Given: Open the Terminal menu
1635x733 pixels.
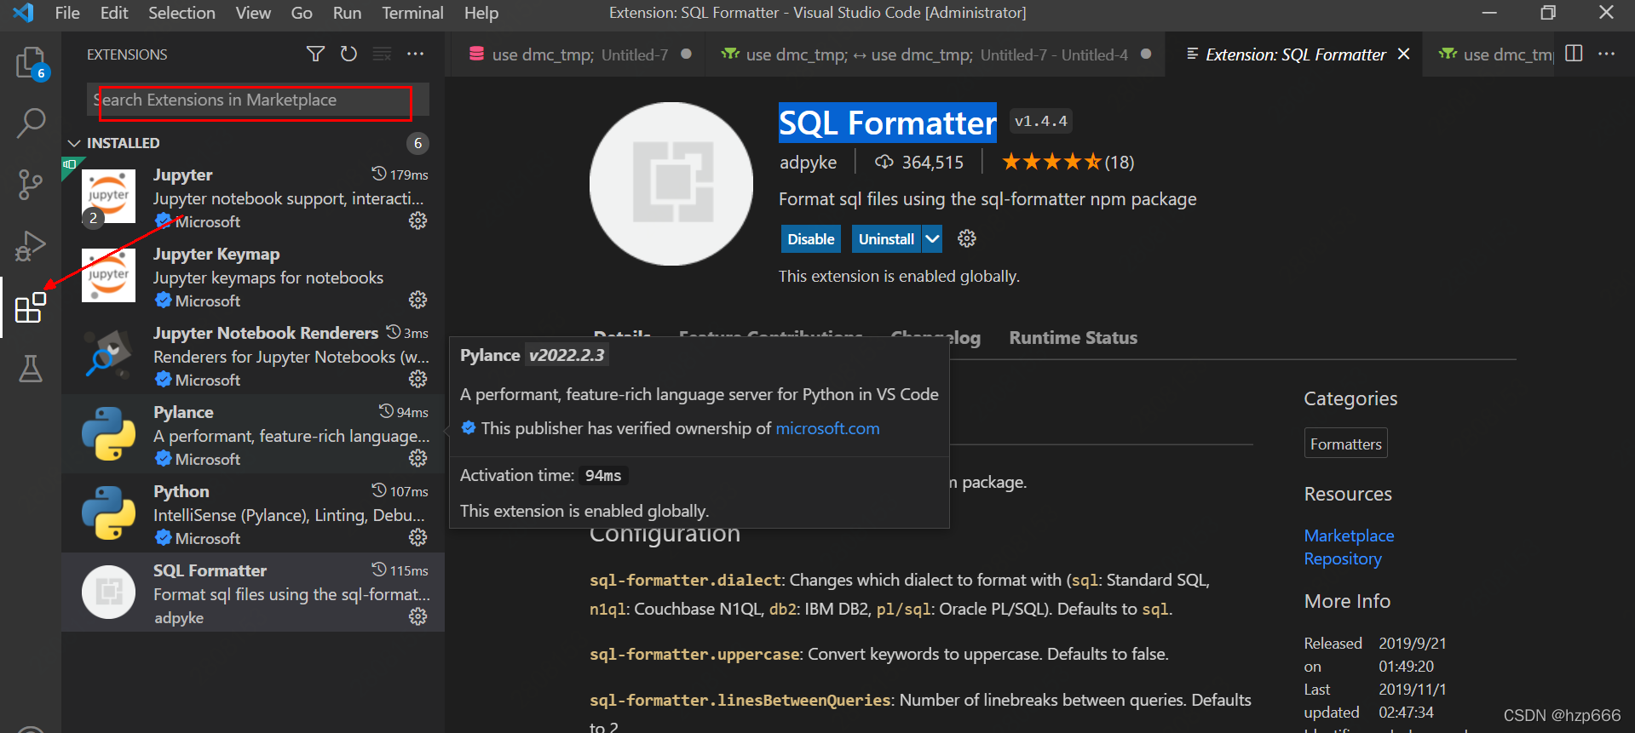Looking at the screenshot, I should pyautogui.click(x=412, y=13).
